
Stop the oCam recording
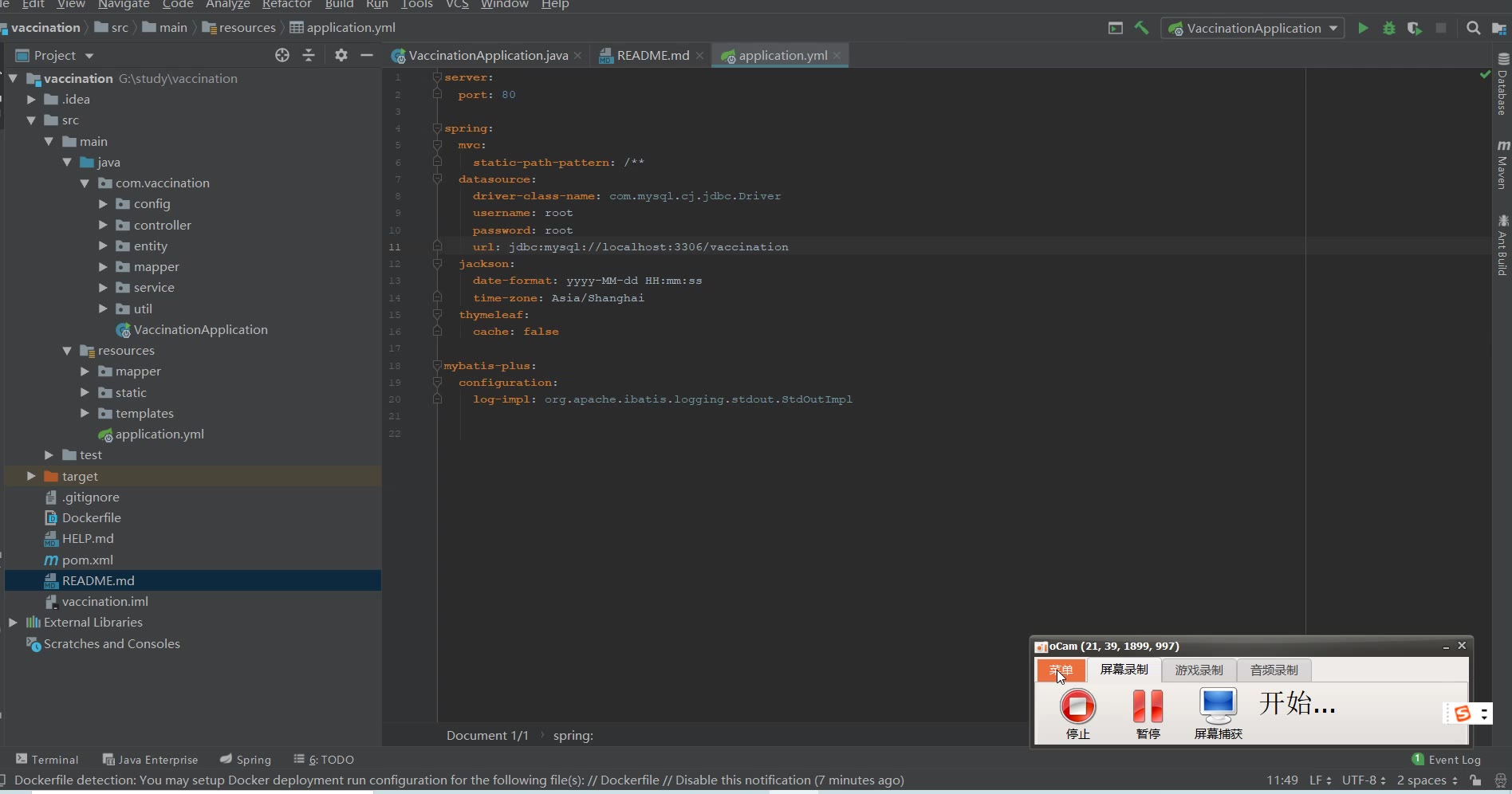coord(1077,707)
